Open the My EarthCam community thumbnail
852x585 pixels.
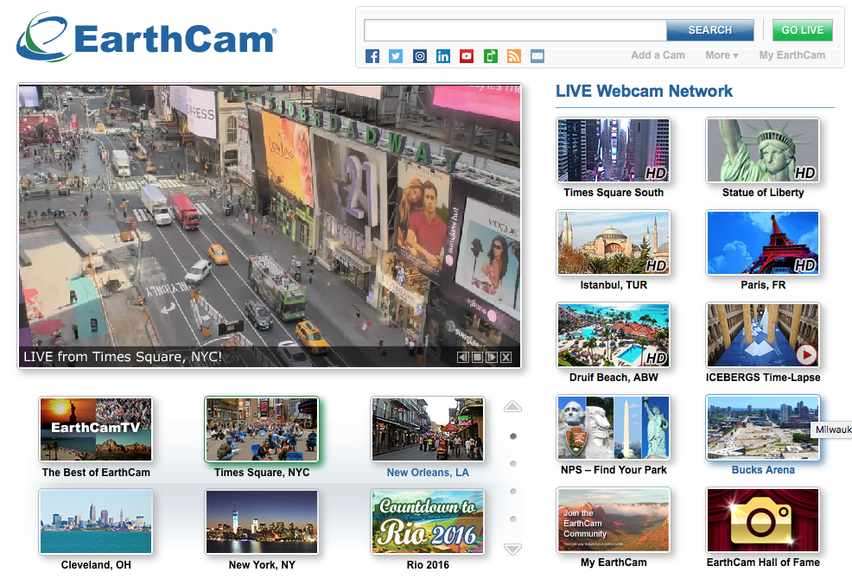click(x=614, y=520)
